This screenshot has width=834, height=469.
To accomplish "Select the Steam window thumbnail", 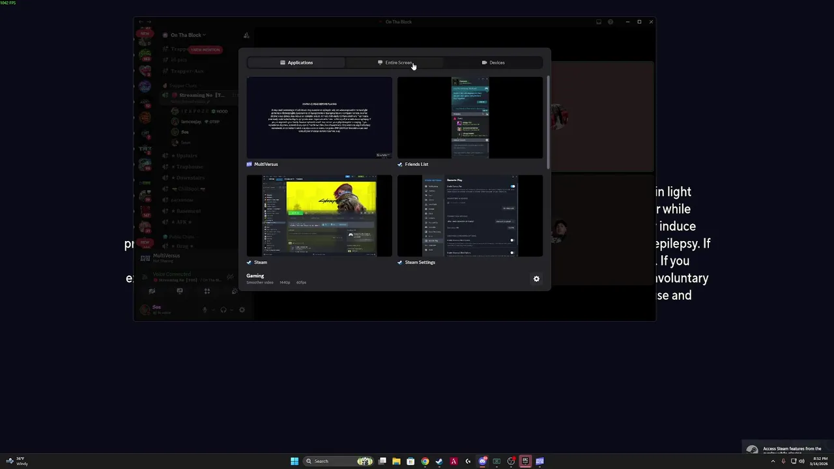I will [x=319, y=215].
